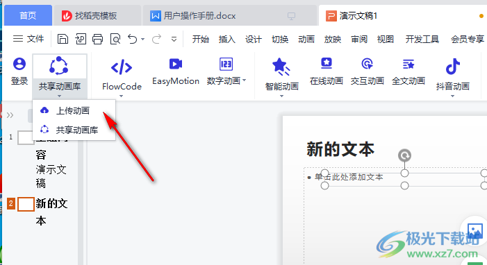Switch to the 开始 ribbon tab
The image size is (487, 265).
pyautogui.click(x=200, y=39)
